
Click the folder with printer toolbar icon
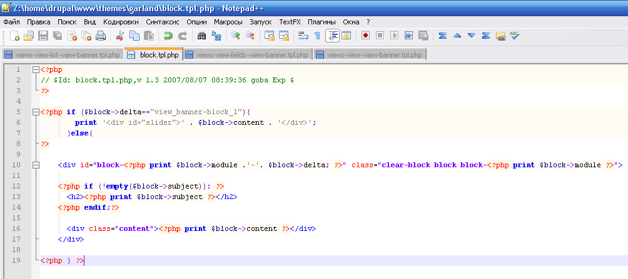coord(500,36)
